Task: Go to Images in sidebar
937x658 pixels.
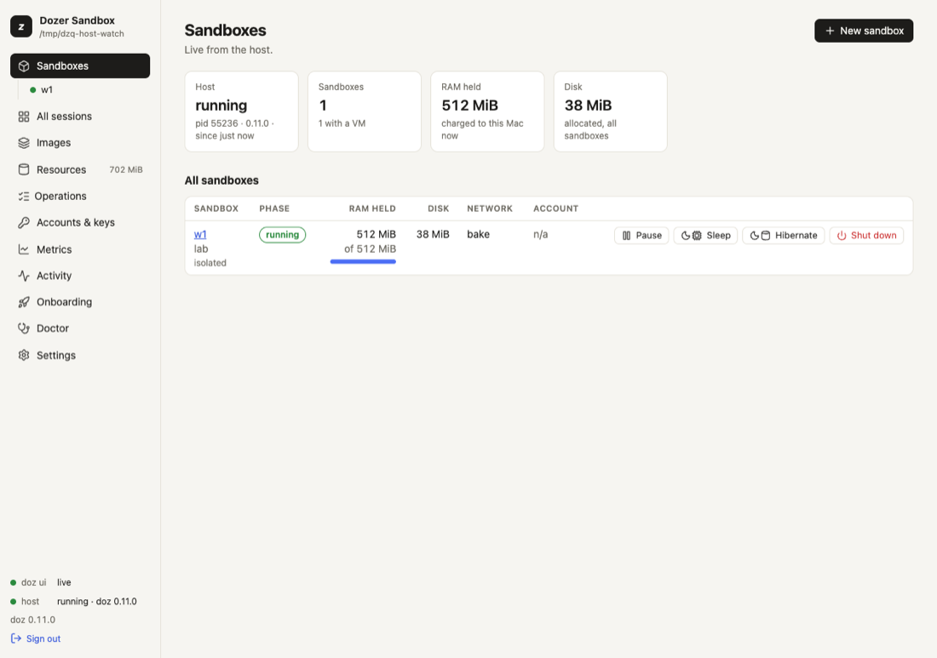Action: 80,143
